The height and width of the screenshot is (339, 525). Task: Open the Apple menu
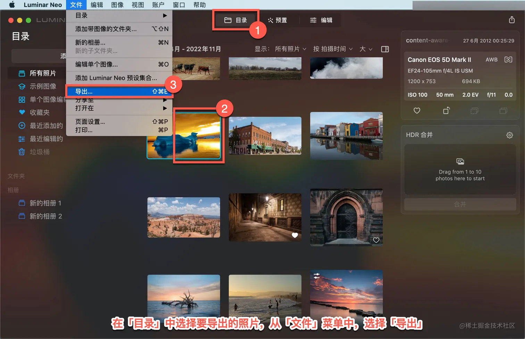(12, 5)
